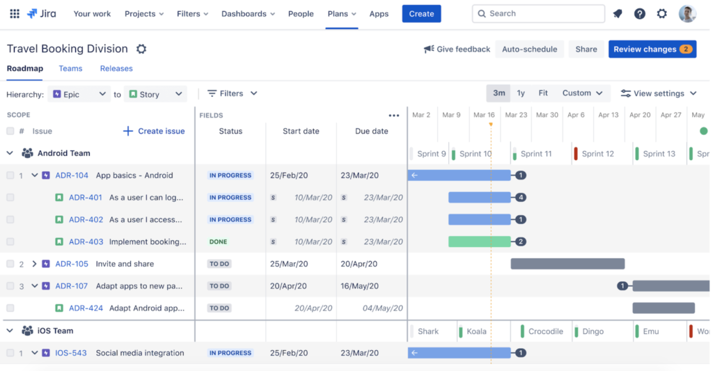
Task: Click Create issue
Action: coord(154,131)
